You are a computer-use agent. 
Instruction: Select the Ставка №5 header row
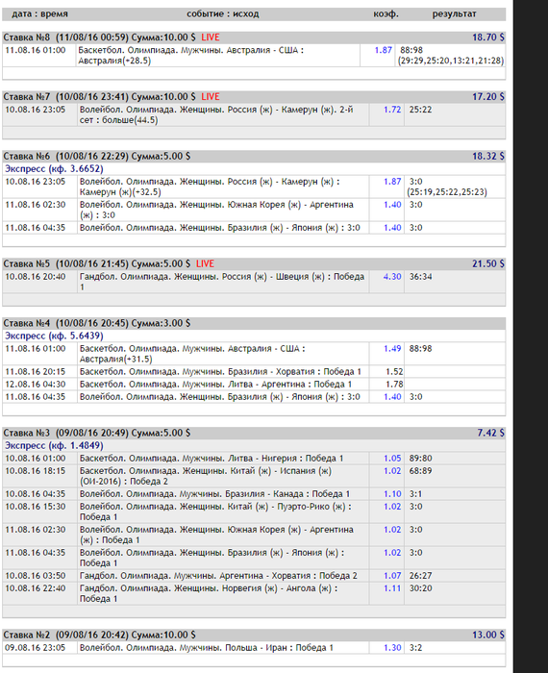[x=254, y=263]
